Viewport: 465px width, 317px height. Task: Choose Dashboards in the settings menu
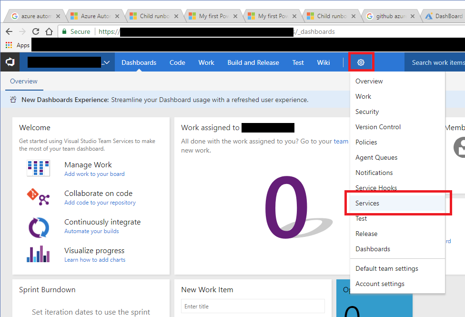(x=397, y=249)
